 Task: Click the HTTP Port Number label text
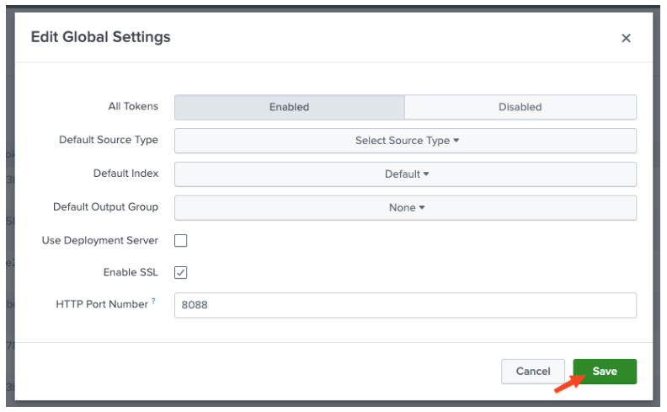(102, 304)
